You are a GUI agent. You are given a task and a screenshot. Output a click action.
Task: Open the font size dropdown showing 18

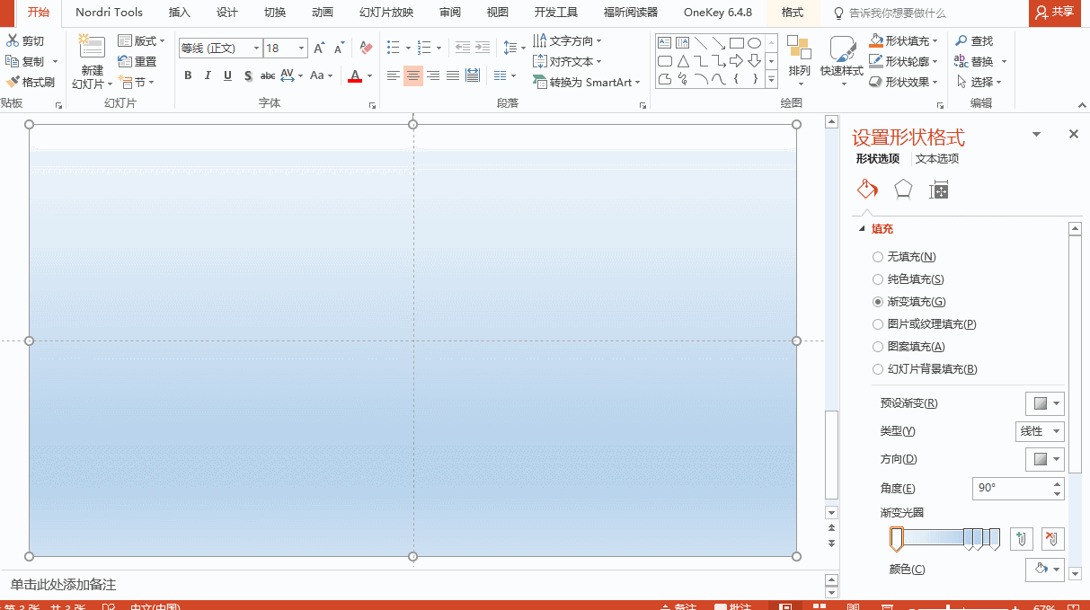pos(302,49)
